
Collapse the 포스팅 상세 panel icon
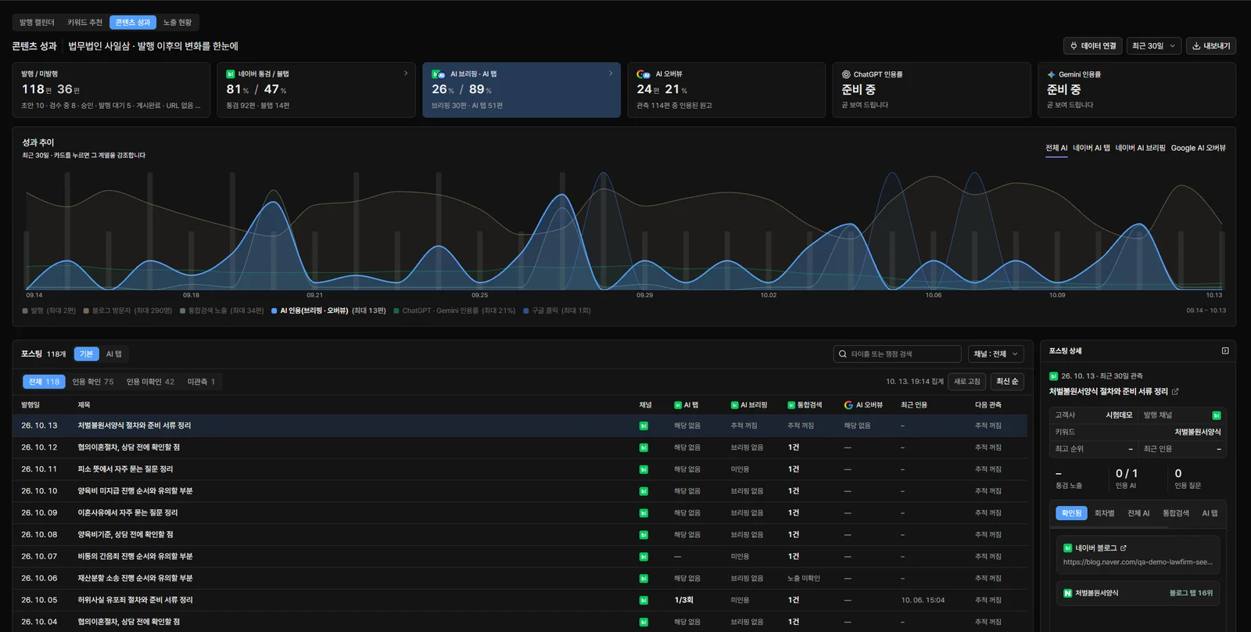pos(1225,351)
